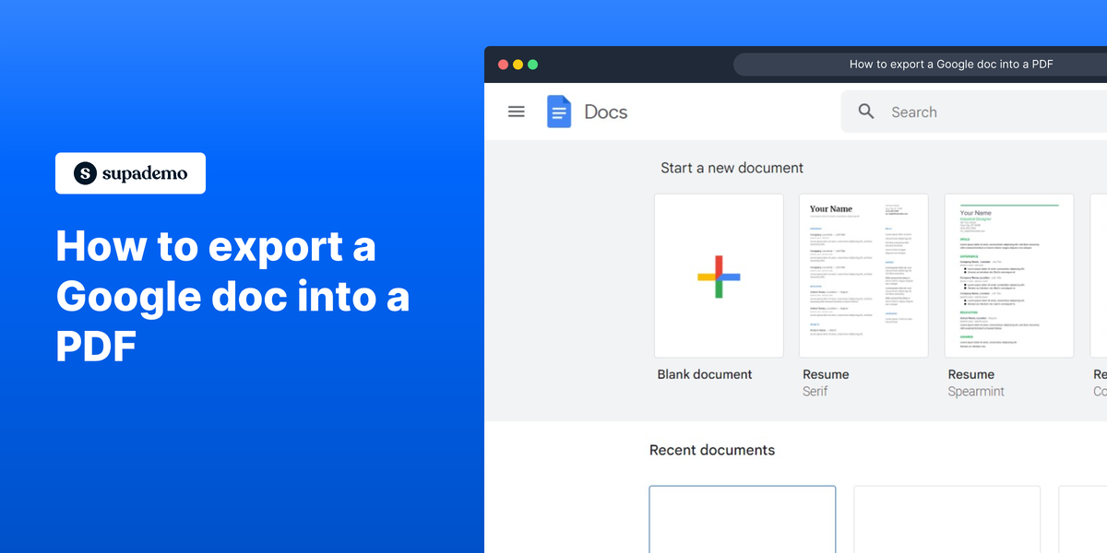The height and width of the screenshot is (553, 1107).
Task: Click the multicolored plus to start a blank document
Action: pos(719,275)
